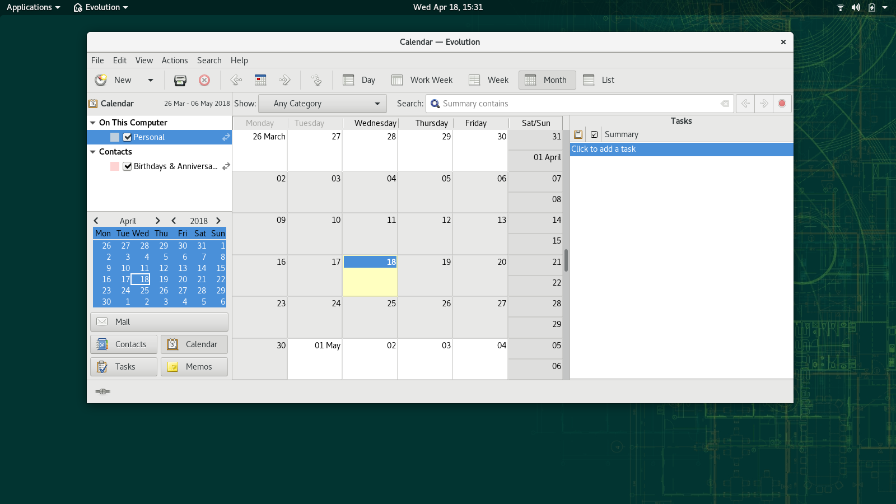Image resolution: width=896 pixels, height=504 pixels.
Task: Collapse the On This Computer group
Action: tap(93, 123)
